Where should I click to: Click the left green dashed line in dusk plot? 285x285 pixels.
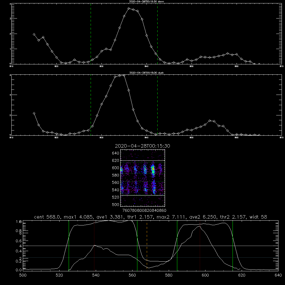[91, 105]
